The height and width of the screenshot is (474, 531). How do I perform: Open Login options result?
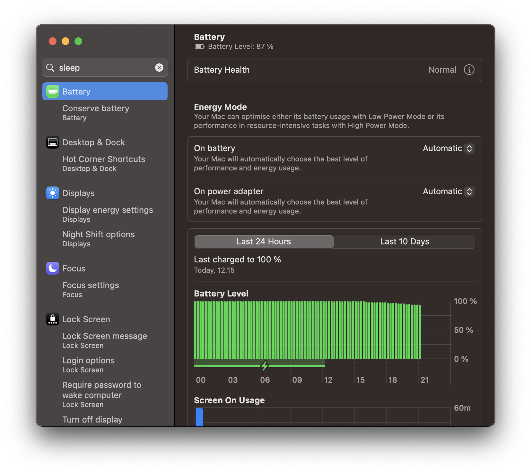(88, 365)
